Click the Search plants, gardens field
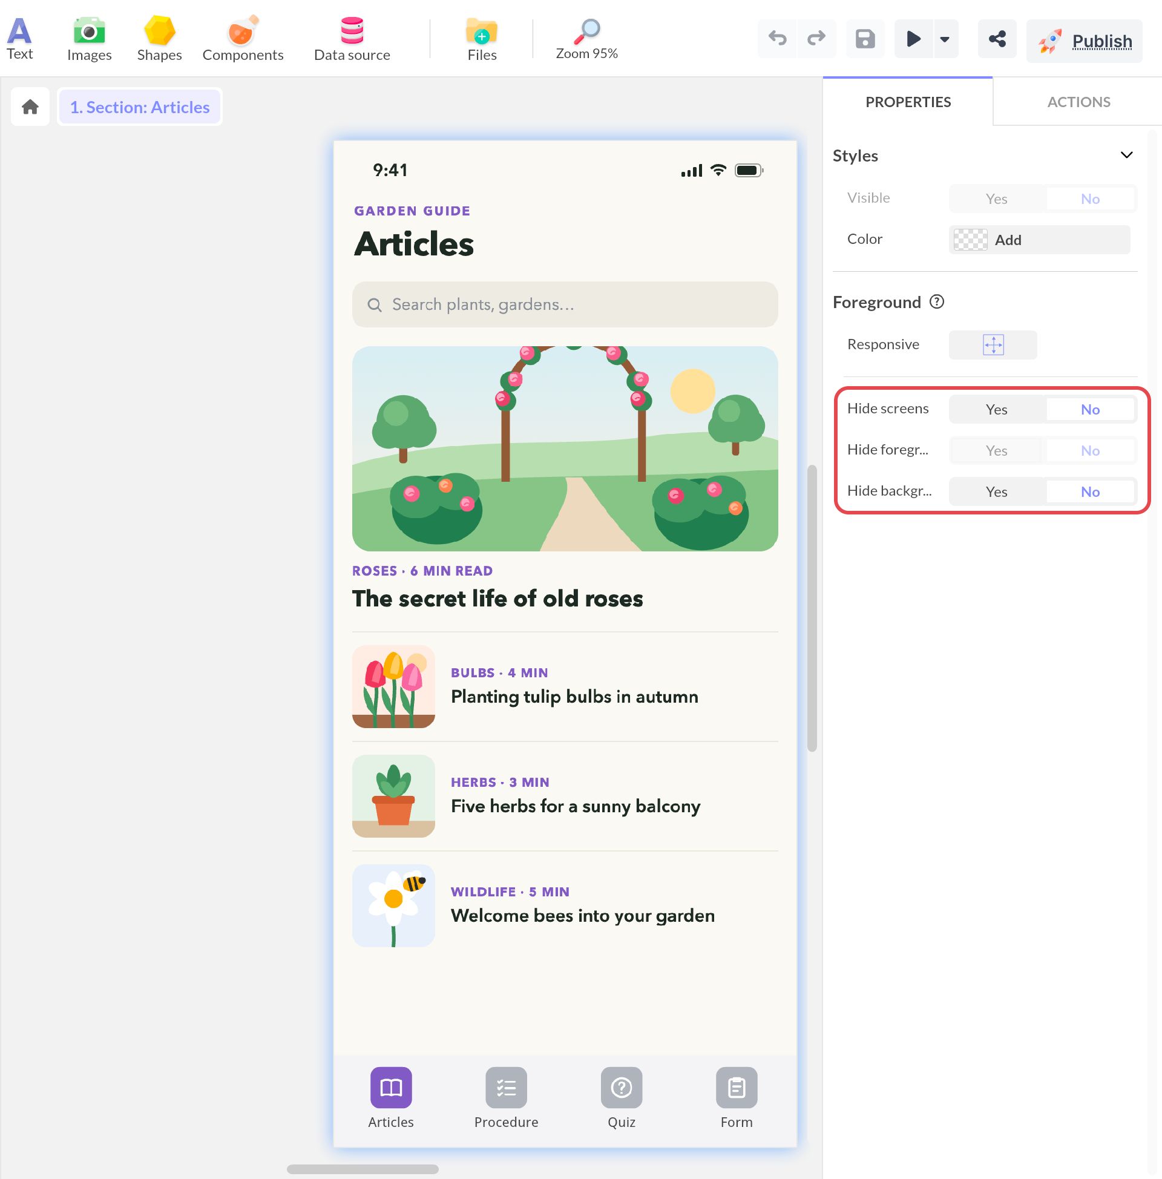 [x=565, y=304]
